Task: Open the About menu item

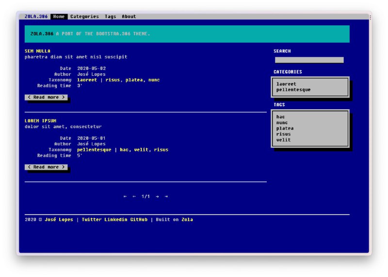Action: tap(129, 16)
